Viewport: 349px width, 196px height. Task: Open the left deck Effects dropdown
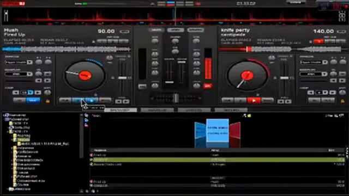click(x=29, y=62)
